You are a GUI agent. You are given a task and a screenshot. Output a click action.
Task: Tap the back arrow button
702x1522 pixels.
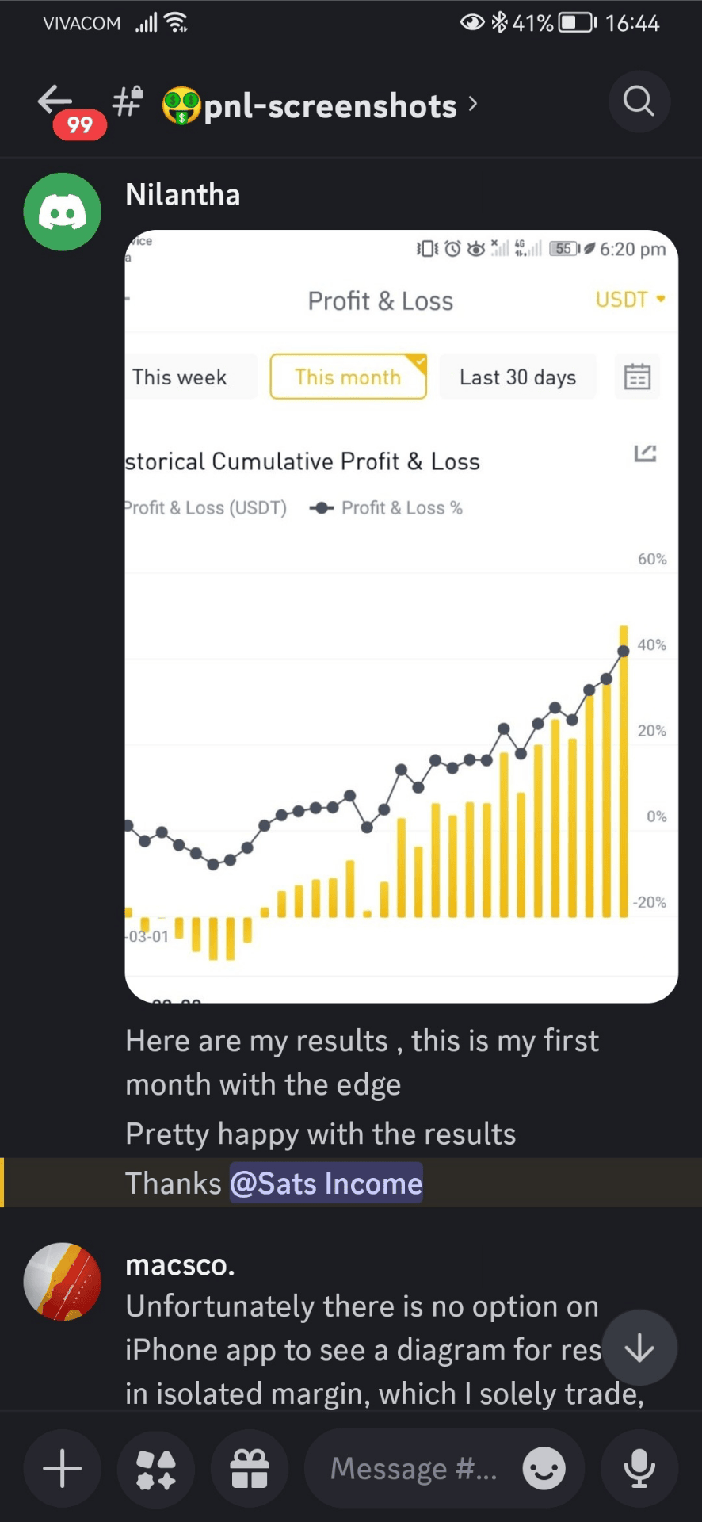click(x=55, y=101)
